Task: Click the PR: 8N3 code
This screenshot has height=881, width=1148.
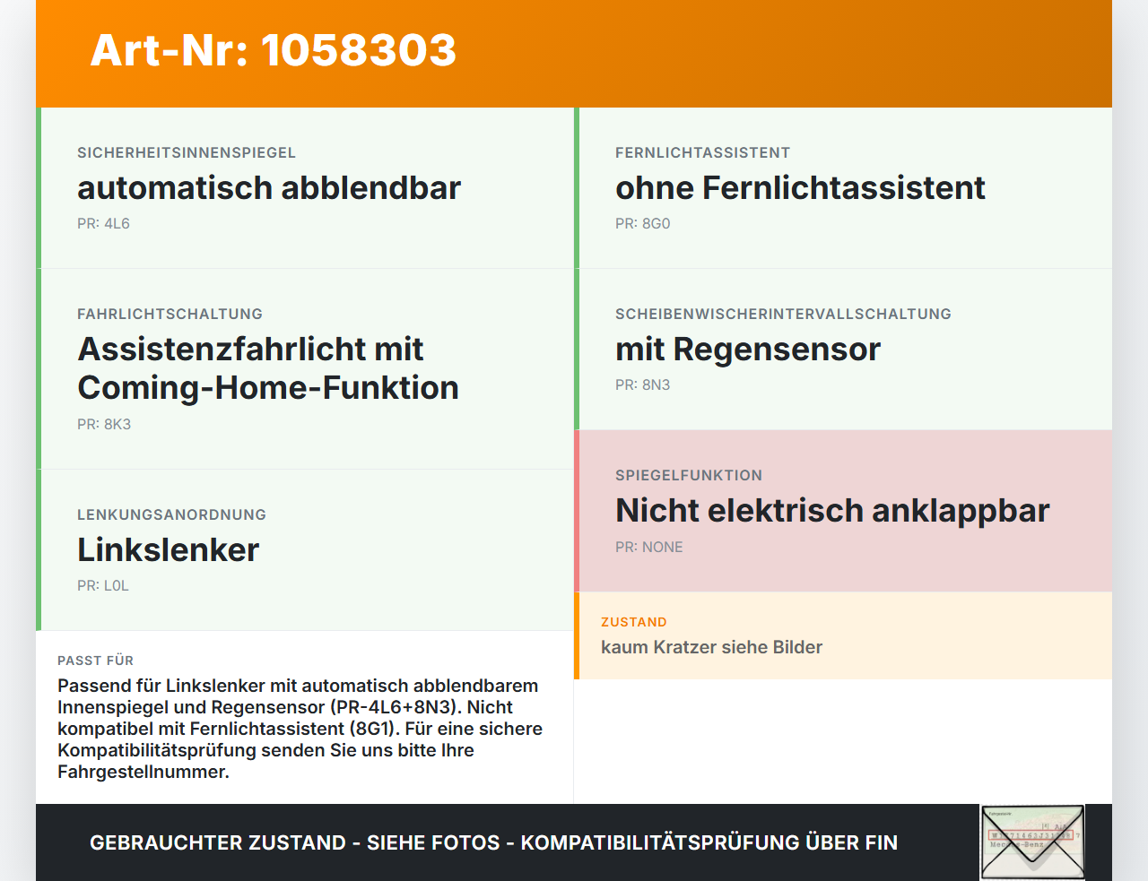Action: (642, 384)
